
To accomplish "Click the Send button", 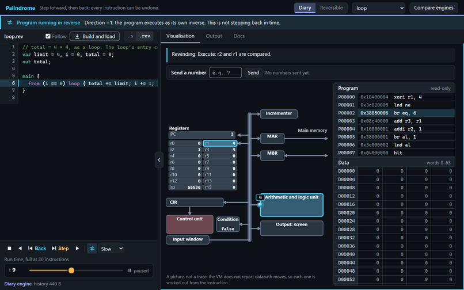I will [253, 73].
